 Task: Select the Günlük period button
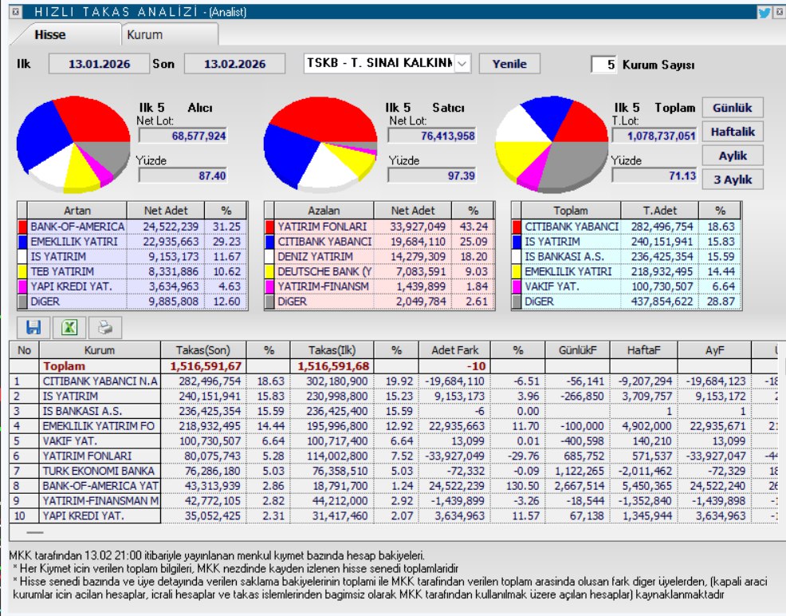click(x=733, y=108)
